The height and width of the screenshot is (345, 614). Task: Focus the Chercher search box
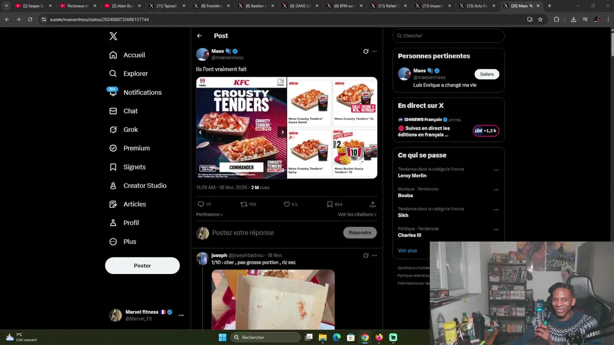(449, 36)
